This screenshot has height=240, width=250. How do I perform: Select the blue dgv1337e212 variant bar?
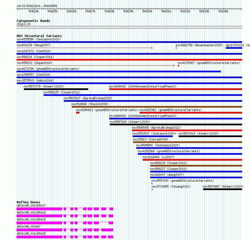pyautogui.click(x=234, y=48)
